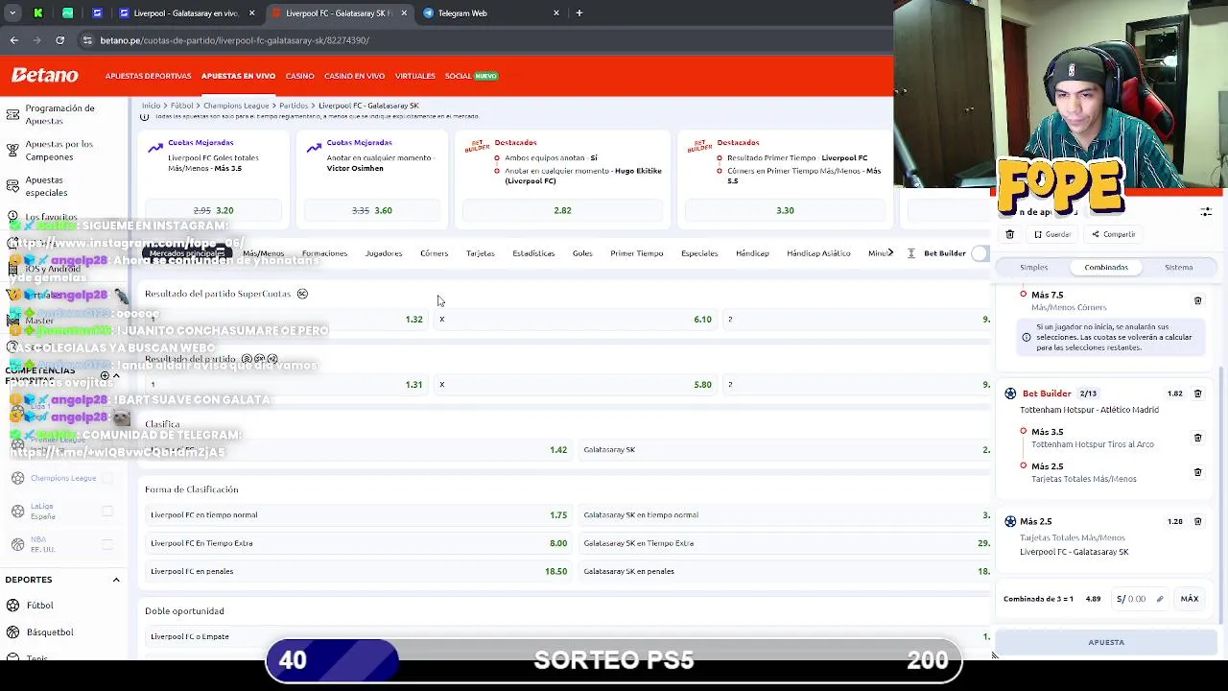Image resolution: width=1228 pixels, height=691 pixels.
Task: Add a favorite competition with plus icon
Action: click(105, 375)
